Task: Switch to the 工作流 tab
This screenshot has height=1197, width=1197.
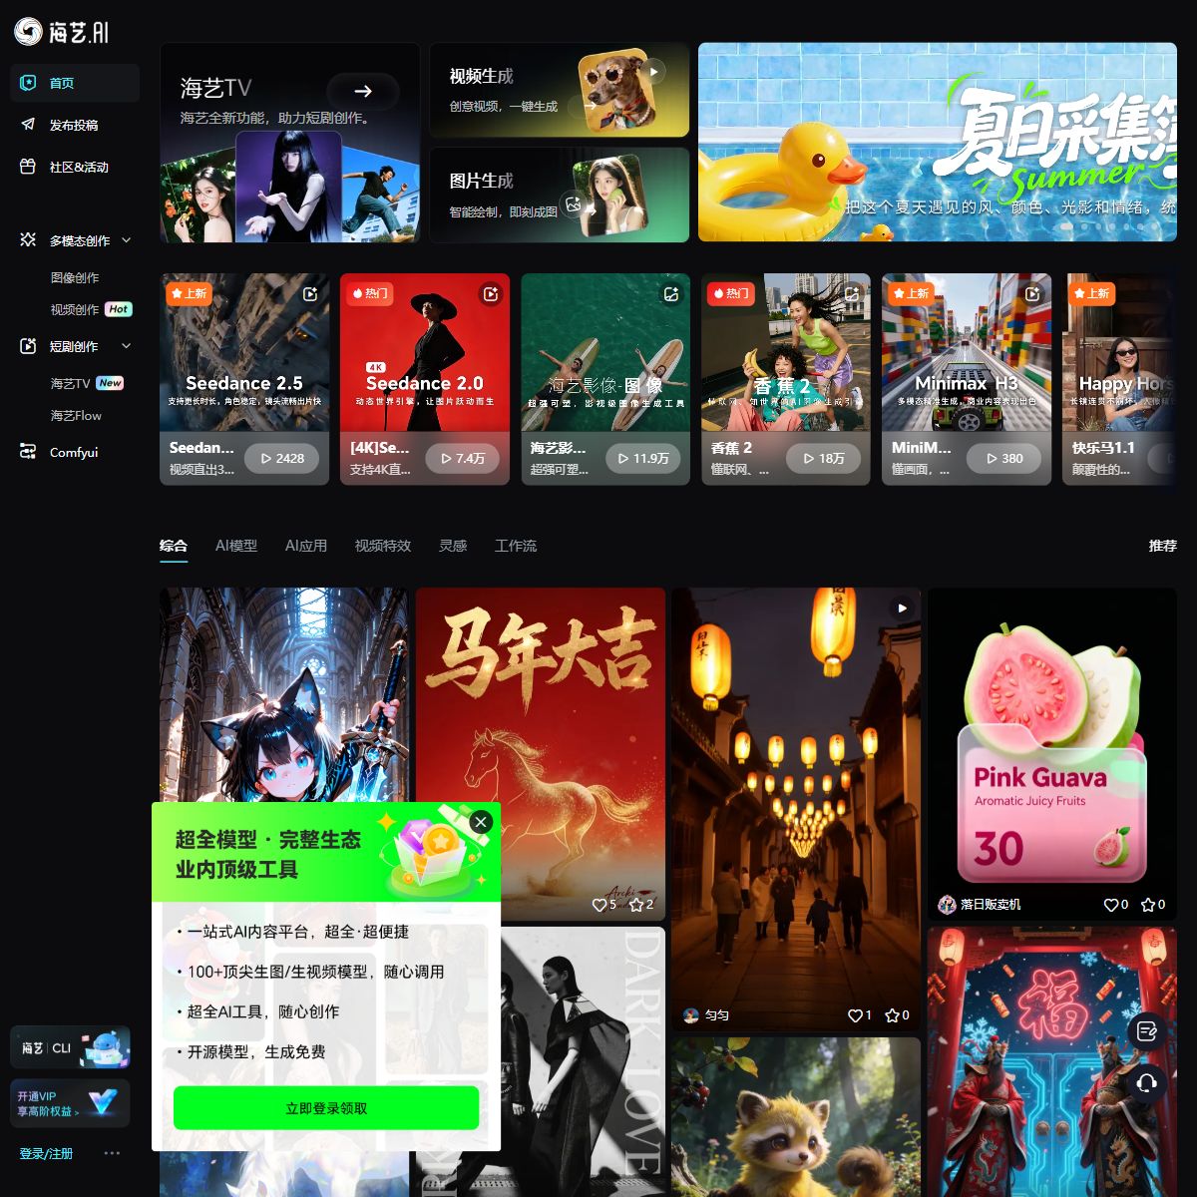Action: click(516, 546)
